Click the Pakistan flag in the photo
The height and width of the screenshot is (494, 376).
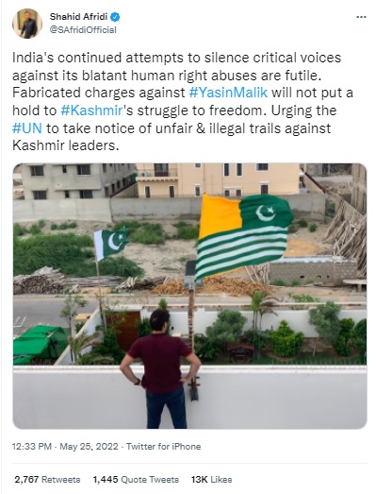pyautogui.click(x=110, y=244)
